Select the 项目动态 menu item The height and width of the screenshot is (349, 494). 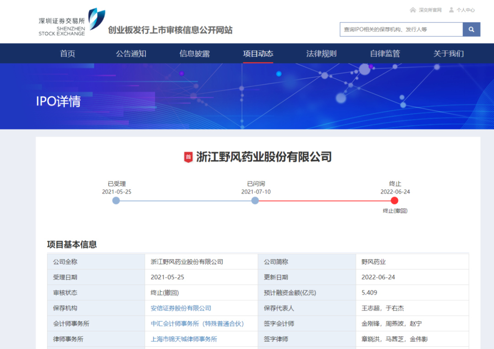[258, 54]
